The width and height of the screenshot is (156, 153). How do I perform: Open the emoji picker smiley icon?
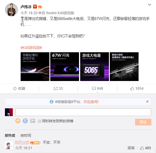click(x=18, y=121)
